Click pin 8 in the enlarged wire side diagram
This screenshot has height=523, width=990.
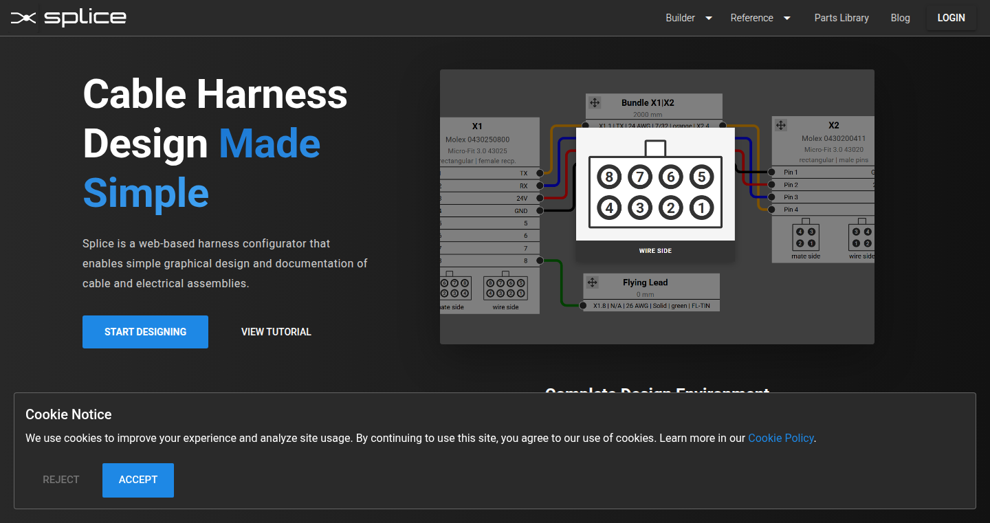(608, 177)
